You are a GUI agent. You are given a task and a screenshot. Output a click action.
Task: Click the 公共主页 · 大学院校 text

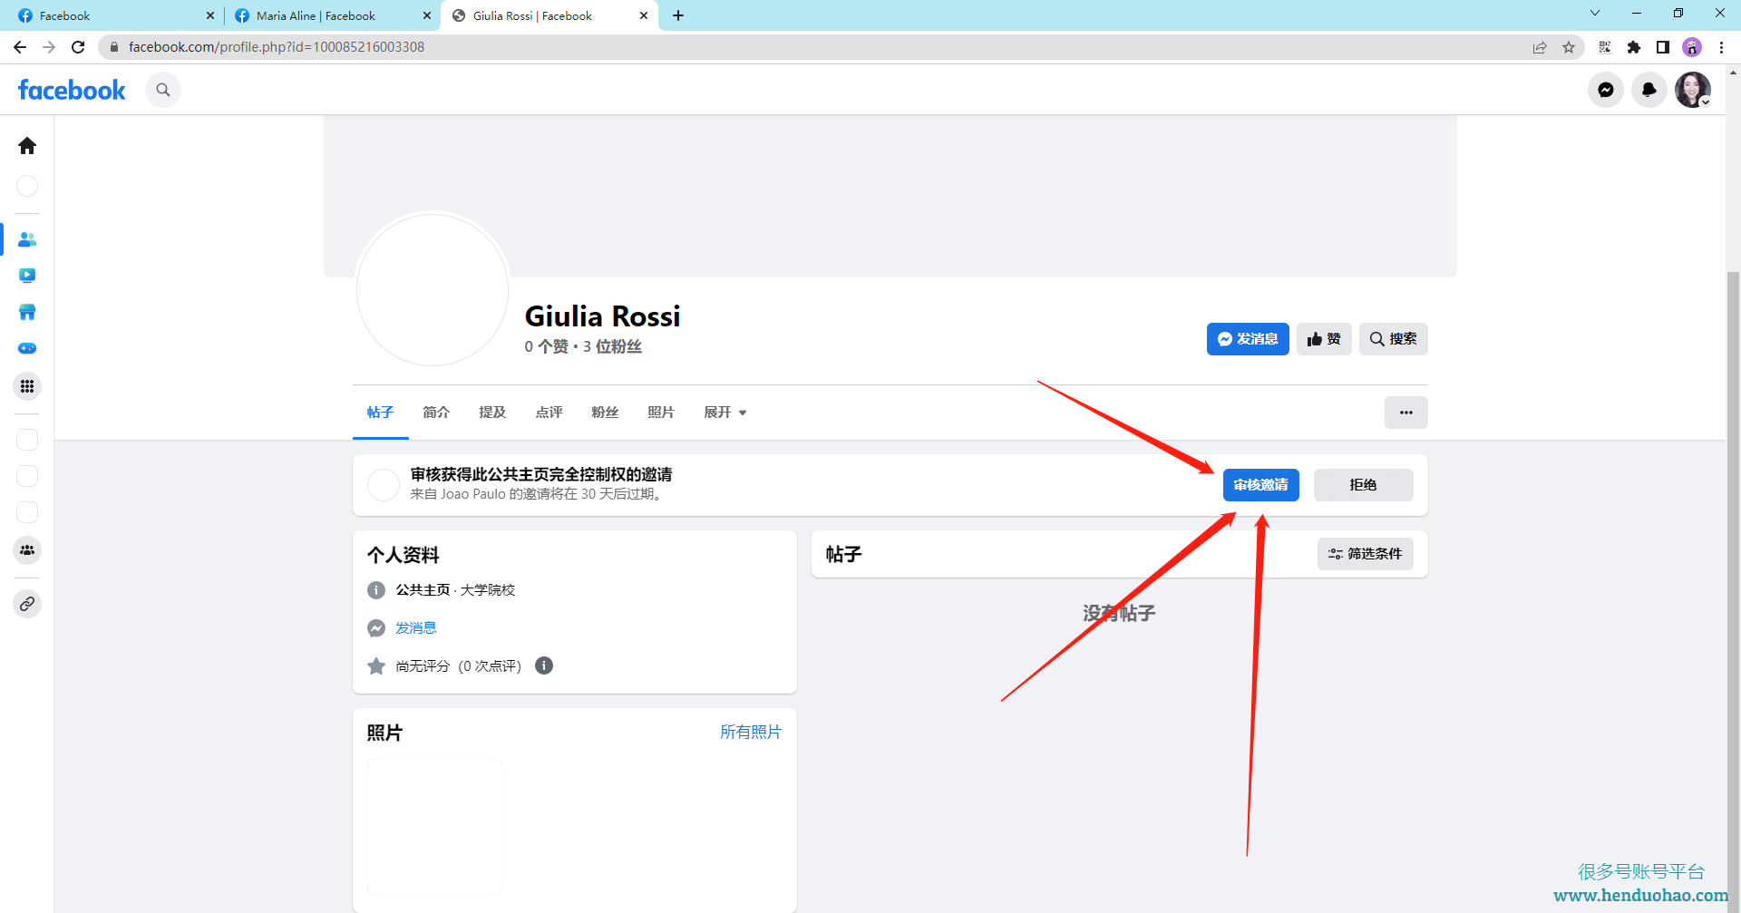click(455, 590)
